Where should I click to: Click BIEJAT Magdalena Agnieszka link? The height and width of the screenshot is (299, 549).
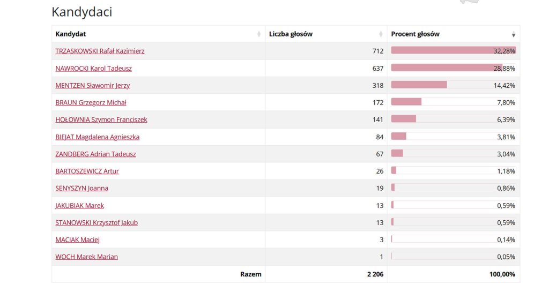pyautogui.click(x=97, y=137)
